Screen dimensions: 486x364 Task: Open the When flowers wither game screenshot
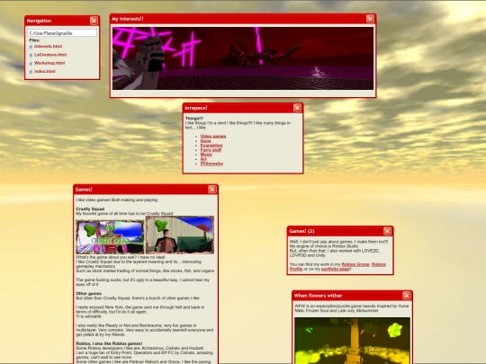point(352,341)
